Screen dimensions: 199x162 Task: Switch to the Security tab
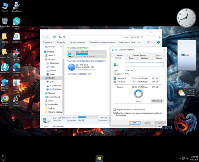(119, 55)
